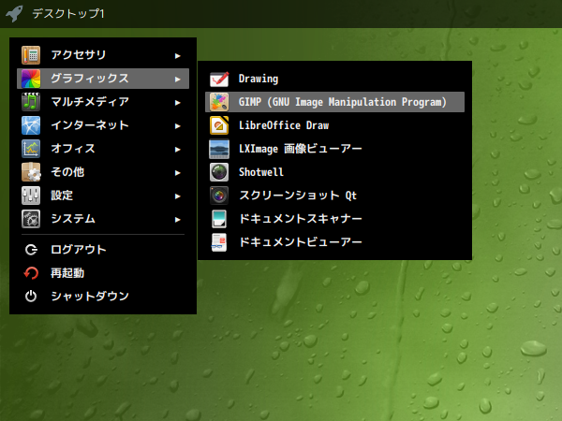Choose ログアウト to log out
Viewport: 562px width, 421px height.
pyautogui.click(x=103, y=250)
